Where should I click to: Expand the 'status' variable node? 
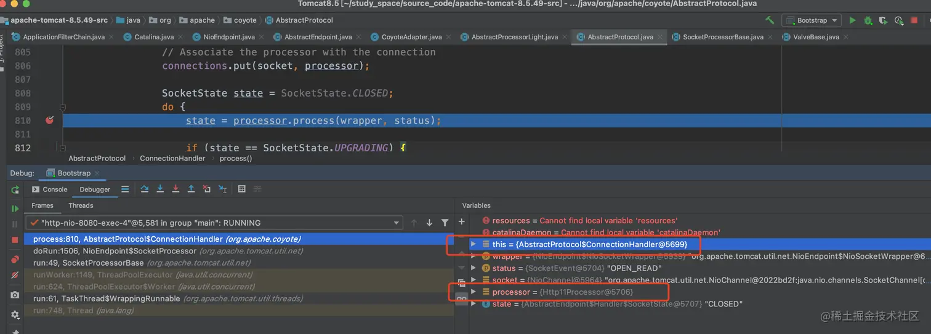(x=474, y=268)
